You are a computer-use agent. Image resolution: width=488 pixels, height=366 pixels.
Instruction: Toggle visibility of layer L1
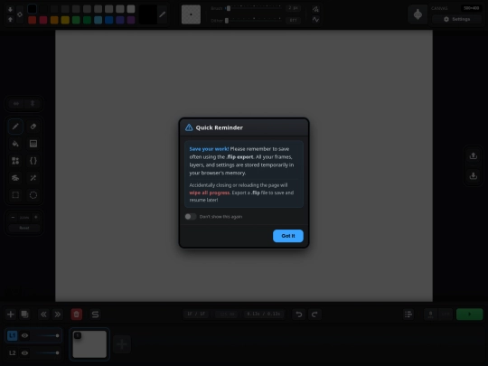(x=25, y=335)
